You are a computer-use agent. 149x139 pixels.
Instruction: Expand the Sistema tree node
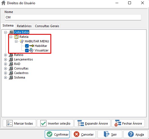5,77
